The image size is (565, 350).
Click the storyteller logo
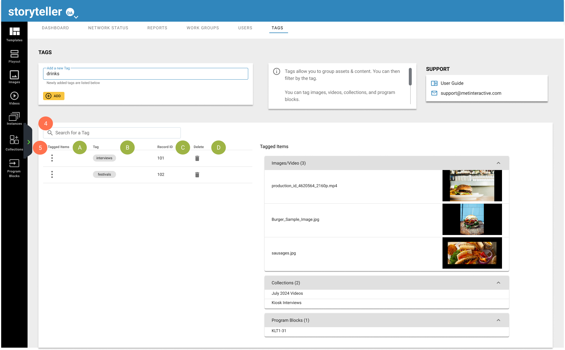35,12
